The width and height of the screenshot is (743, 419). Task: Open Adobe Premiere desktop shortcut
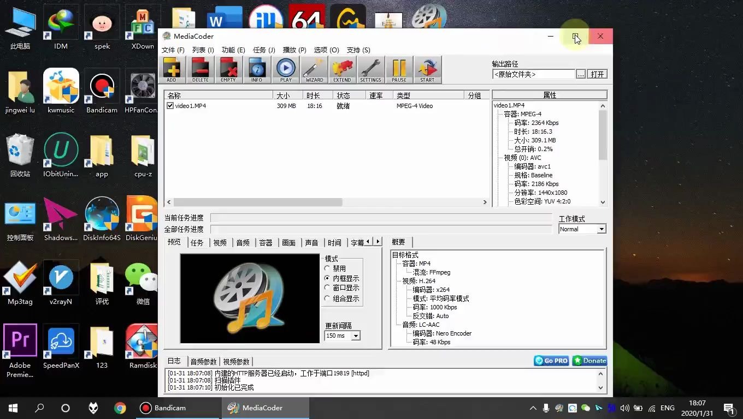pyautogui.click(x=20, y=351)
